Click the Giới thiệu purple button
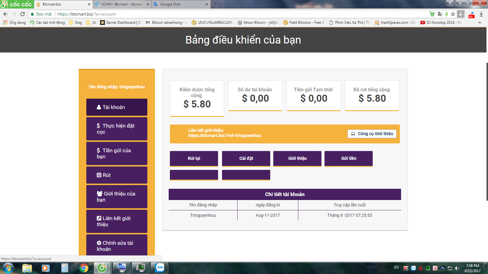Viewport: 488px width, 274px height. coord(297,159)
